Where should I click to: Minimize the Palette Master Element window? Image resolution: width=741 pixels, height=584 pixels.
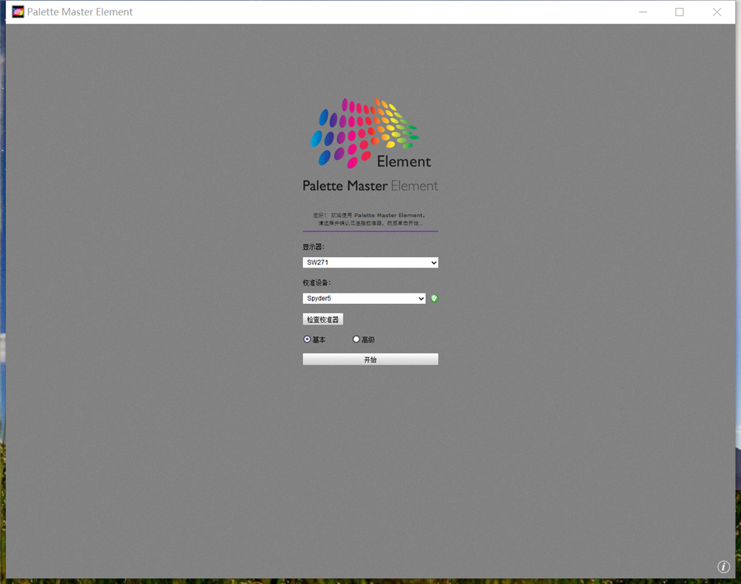643,12
